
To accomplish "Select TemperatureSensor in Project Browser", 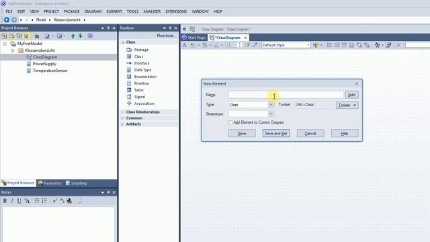I will point(50,71).
